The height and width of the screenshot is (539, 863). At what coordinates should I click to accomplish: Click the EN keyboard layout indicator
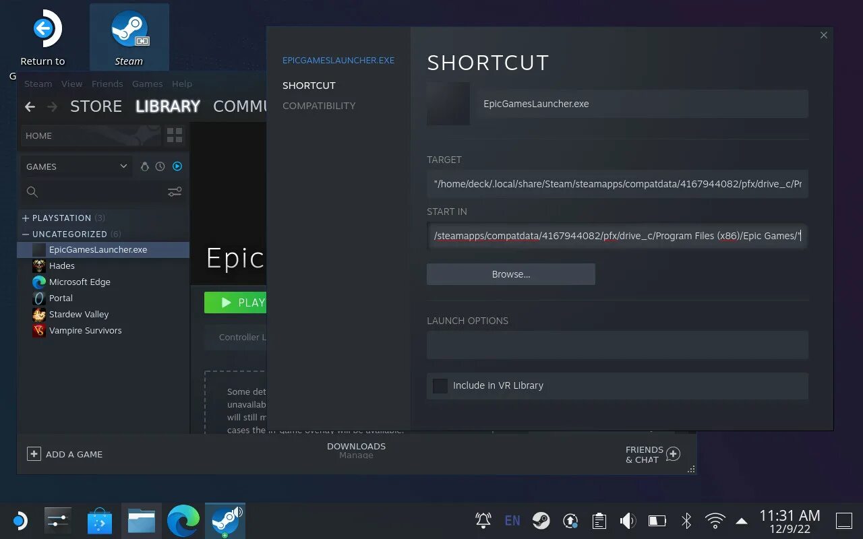512,520
